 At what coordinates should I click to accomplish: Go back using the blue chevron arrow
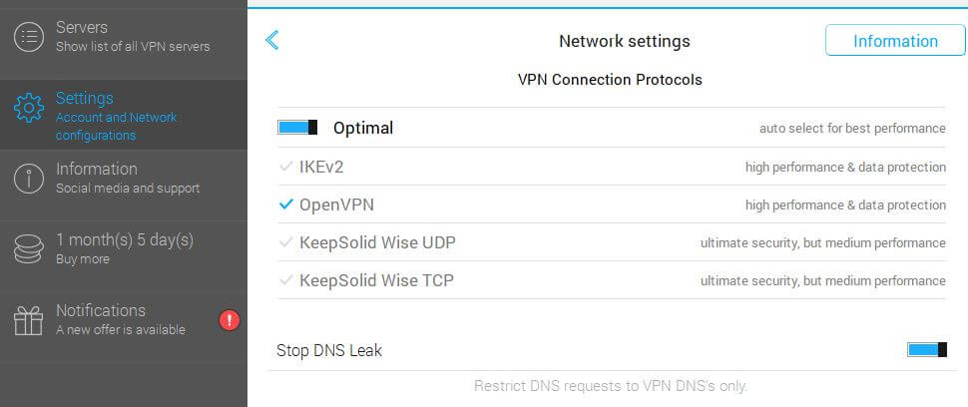[271, 40]
